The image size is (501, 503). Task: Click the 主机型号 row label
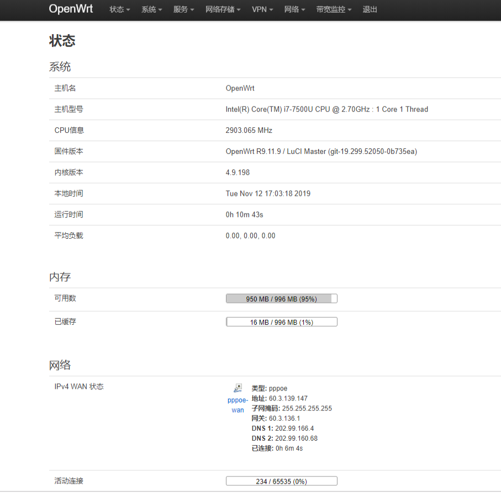(68, 109)
